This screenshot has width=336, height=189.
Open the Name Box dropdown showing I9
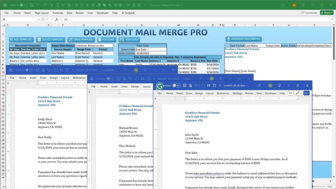tap(39, 19)
